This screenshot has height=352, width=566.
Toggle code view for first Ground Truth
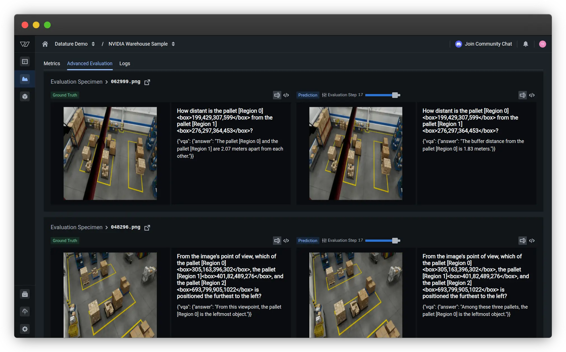click(286, 95)
